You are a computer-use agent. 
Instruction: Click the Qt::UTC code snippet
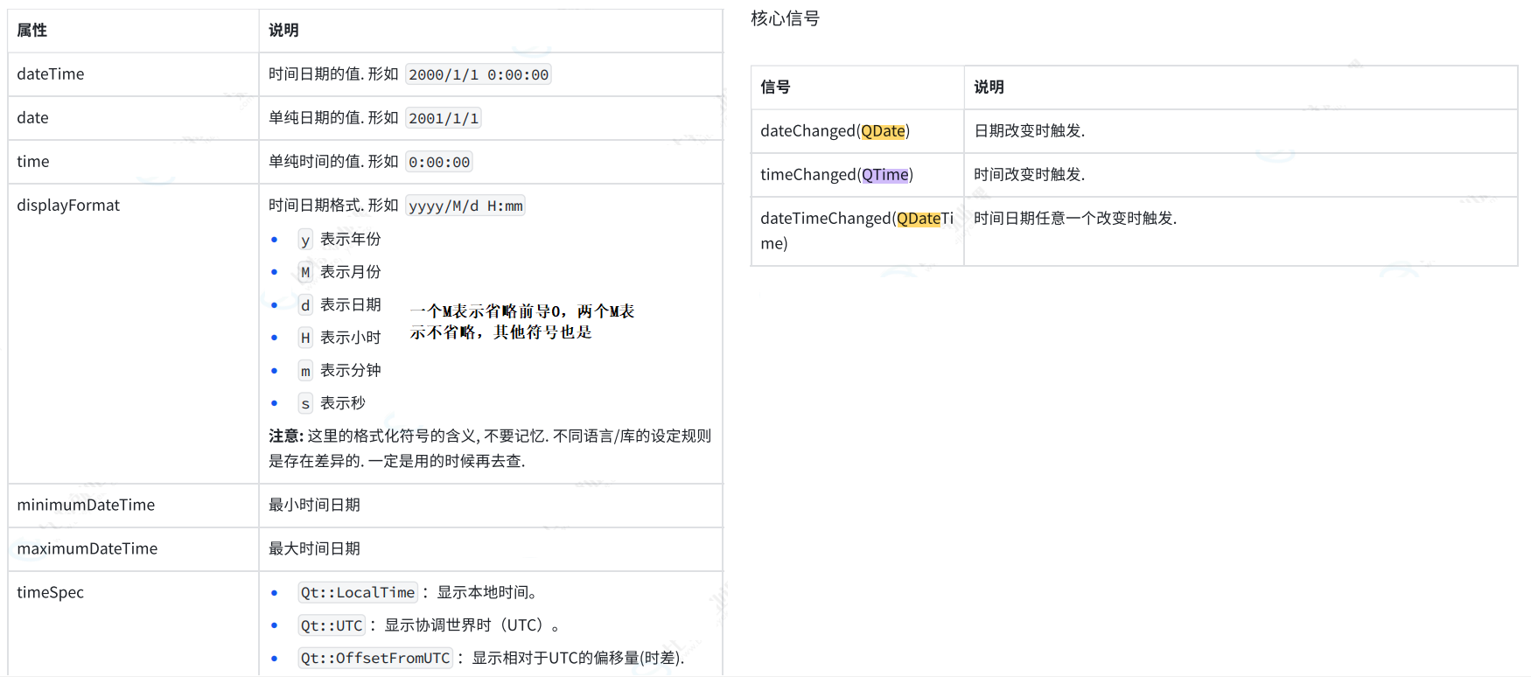pos(331,625)
